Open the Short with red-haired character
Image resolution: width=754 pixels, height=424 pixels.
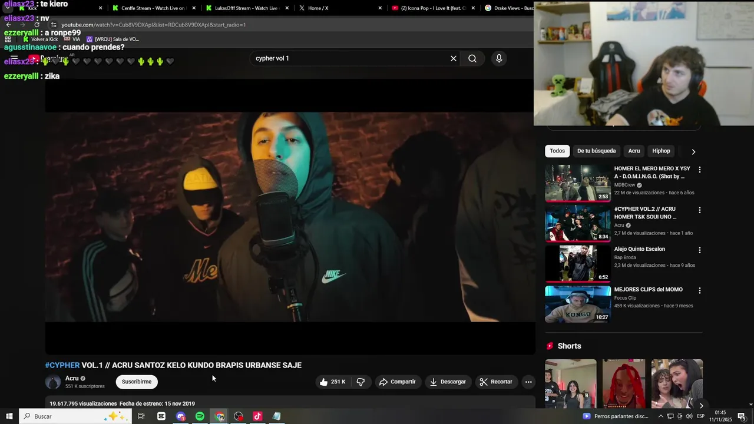(x=624, y=383)
